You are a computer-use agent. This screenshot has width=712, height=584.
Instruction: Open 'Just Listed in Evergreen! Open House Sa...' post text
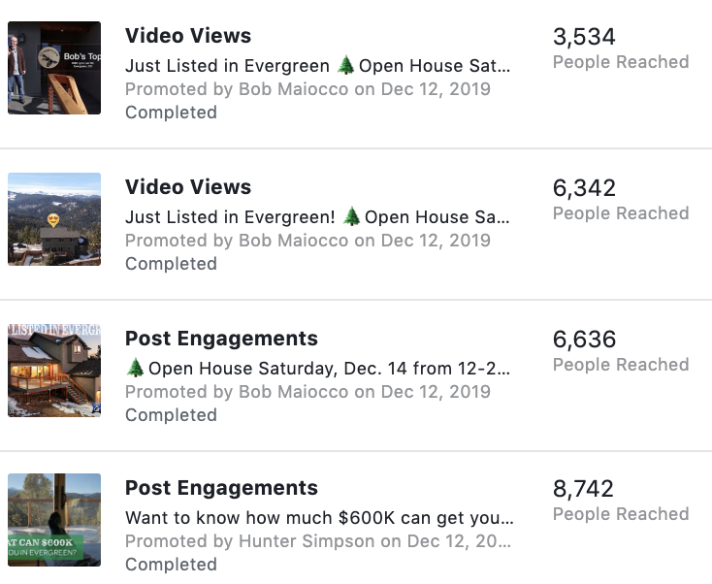click(x=317, y=216)
